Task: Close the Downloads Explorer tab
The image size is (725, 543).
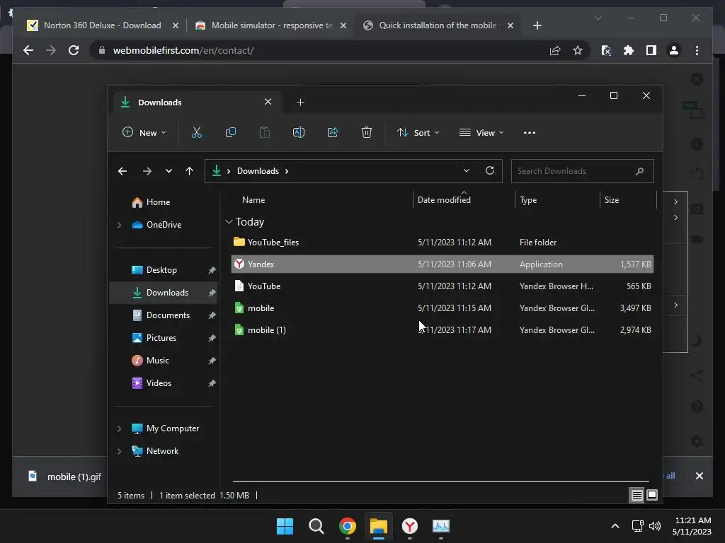Action: (x=268, y=102)
